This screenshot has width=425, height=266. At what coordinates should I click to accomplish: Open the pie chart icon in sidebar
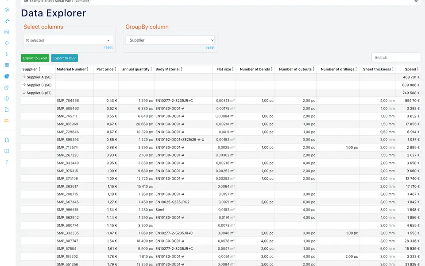(x=7, y=76)
